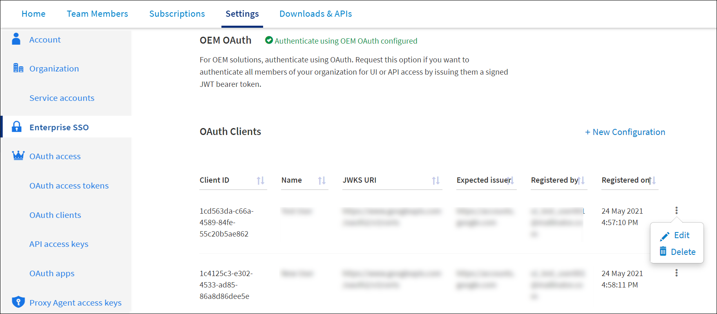
Task: Open three-dot menu for second OAuth client
Action: coord(677,273)
